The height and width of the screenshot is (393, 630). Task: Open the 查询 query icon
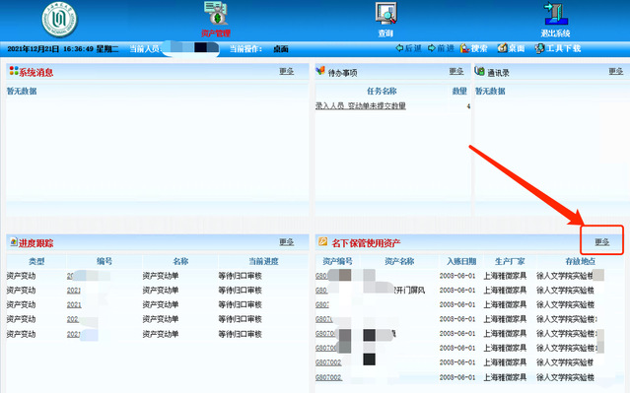point(385,20)
